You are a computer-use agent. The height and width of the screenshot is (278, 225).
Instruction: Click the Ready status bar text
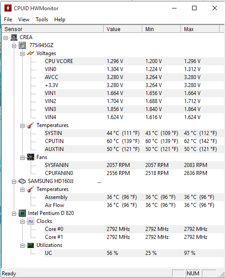point(9,274)
